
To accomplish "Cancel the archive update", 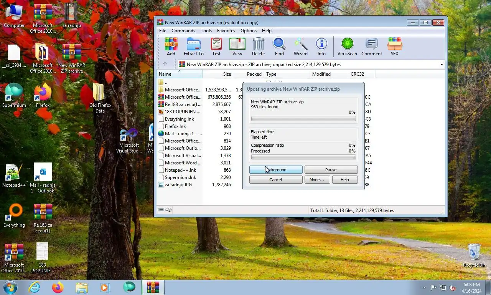I will click(276, 180).
